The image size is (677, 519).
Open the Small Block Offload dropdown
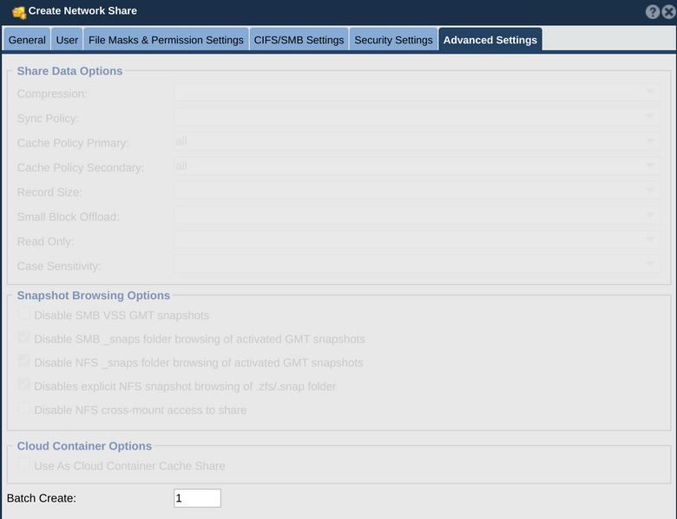417,215
